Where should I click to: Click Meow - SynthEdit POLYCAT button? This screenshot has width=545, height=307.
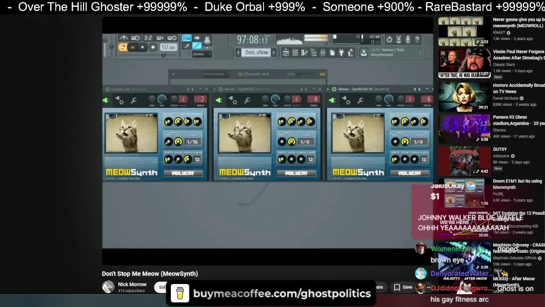point(296,173)
